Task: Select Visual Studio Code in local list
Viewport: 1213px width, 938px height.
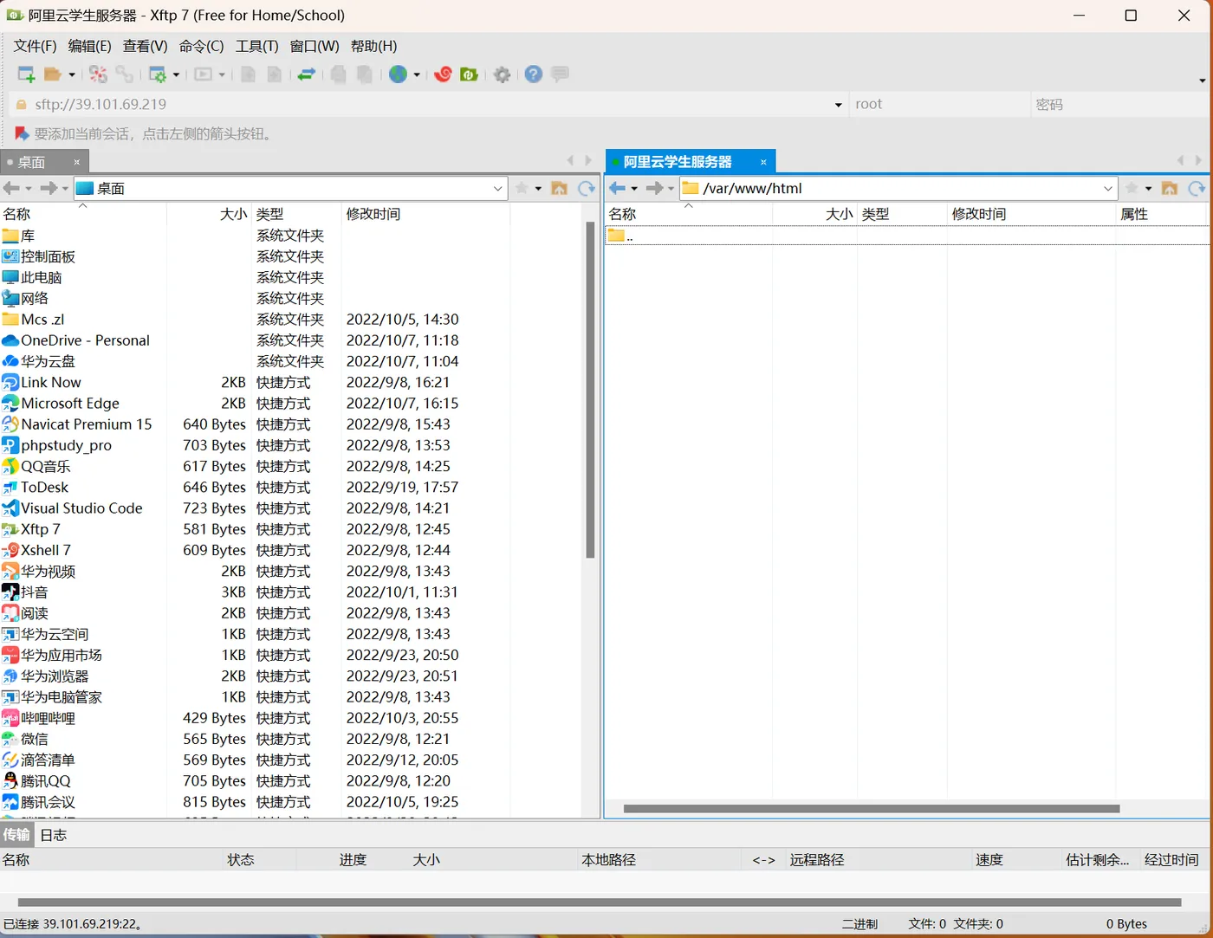Action: coord(81,508)
